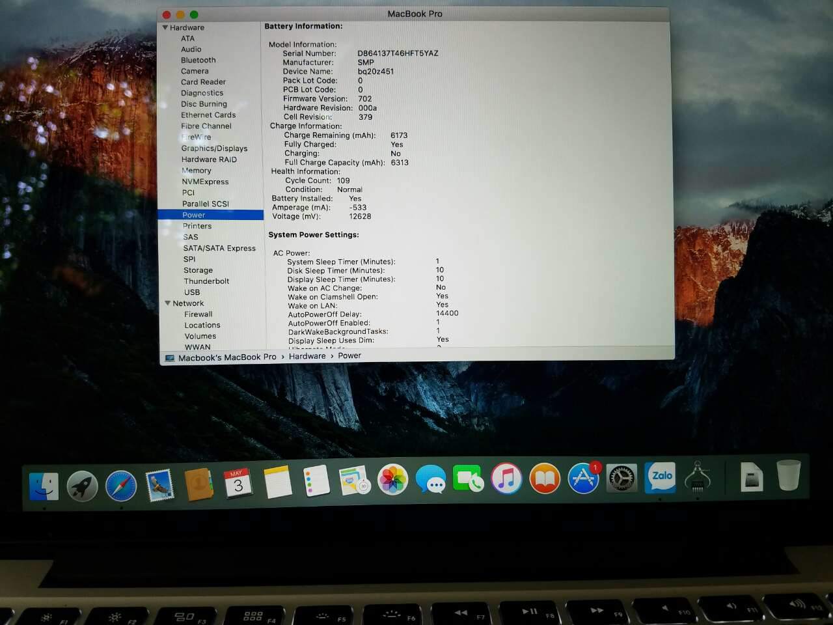The height and width of the screenshot is (625, 833).
Task: Click Hardware in the path bar
Action: (307, 356)
